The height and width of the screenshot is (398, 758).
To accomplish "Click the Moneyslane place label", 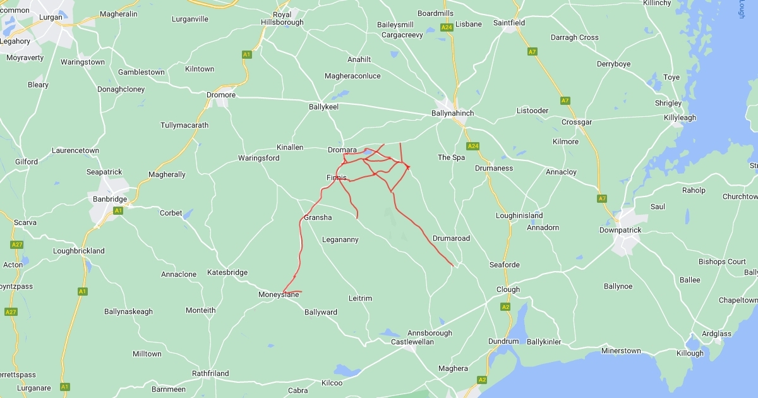I will click(279, 294).
